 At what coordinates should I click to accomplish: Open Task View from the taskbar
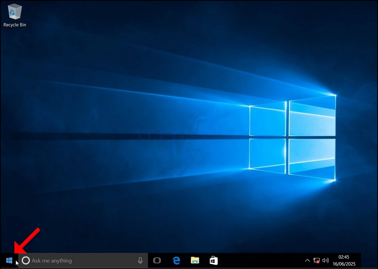click(157, 261)
